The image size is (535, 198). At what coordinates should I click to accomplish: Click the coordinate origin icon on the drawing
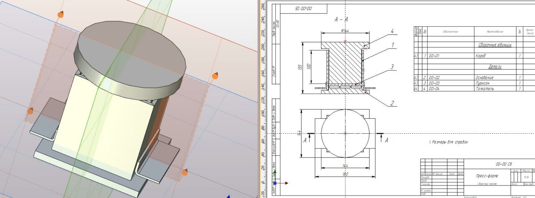point(275,183)
